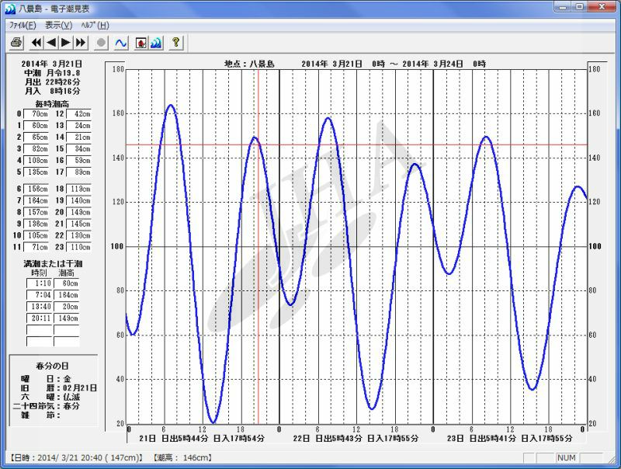Click the 月入 8時16分 moonset text
Screen dimensions: 621x469
tap(52, 91)
